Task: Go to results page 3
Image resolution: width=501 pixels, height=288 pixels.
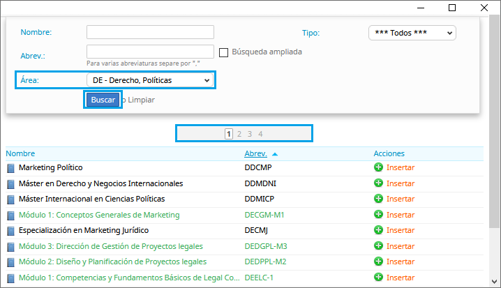Action: (250, 134)
